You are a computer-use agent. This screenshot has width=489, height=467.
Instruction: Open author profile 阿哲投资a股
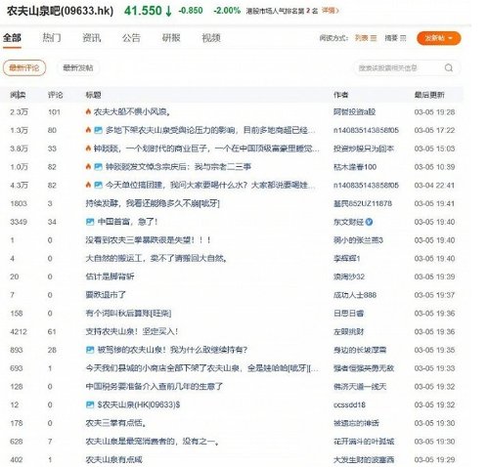tap(354, 111)
